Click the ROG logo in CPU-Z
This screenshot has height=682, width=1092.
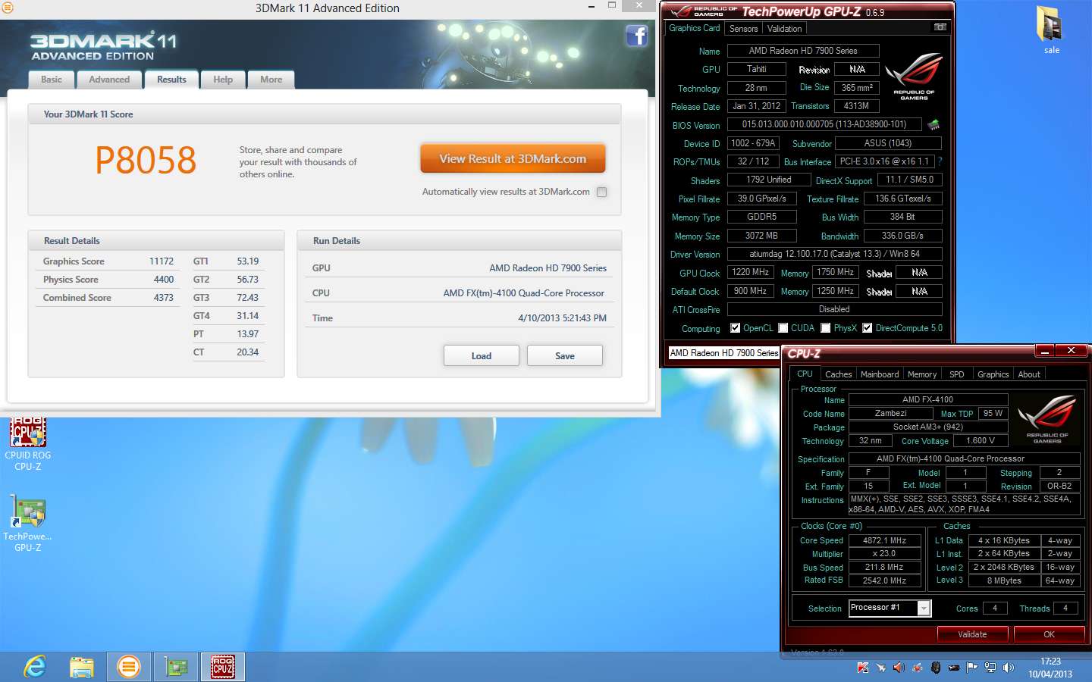(1046, 419)
